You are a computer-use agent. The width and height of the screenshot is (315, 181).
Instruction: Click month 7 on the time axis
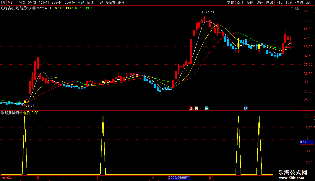coord(38,178)
